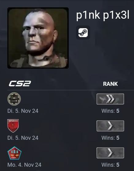Click Wins: 5 under the bottom rank badge
This screenshot has height=171, width=134.
(110, 165)
